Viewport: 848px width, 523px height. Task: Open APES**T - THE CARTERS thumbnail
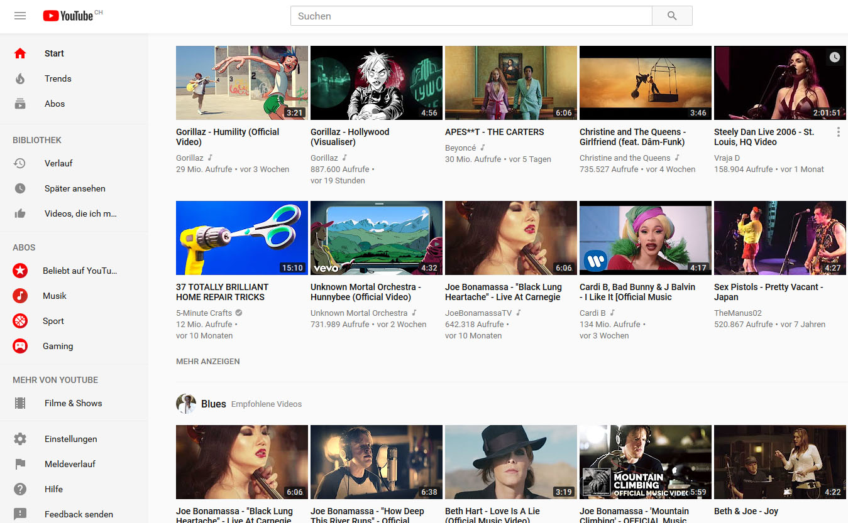(x=511, y=83)
